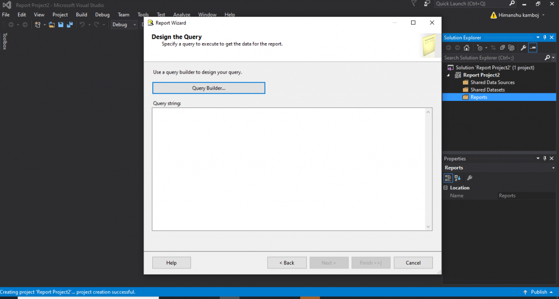Viewport: 559px width, 299px height.
Task: Open Properties wrench icon in Solution Explorer toolbar
Action: (523, 47)
